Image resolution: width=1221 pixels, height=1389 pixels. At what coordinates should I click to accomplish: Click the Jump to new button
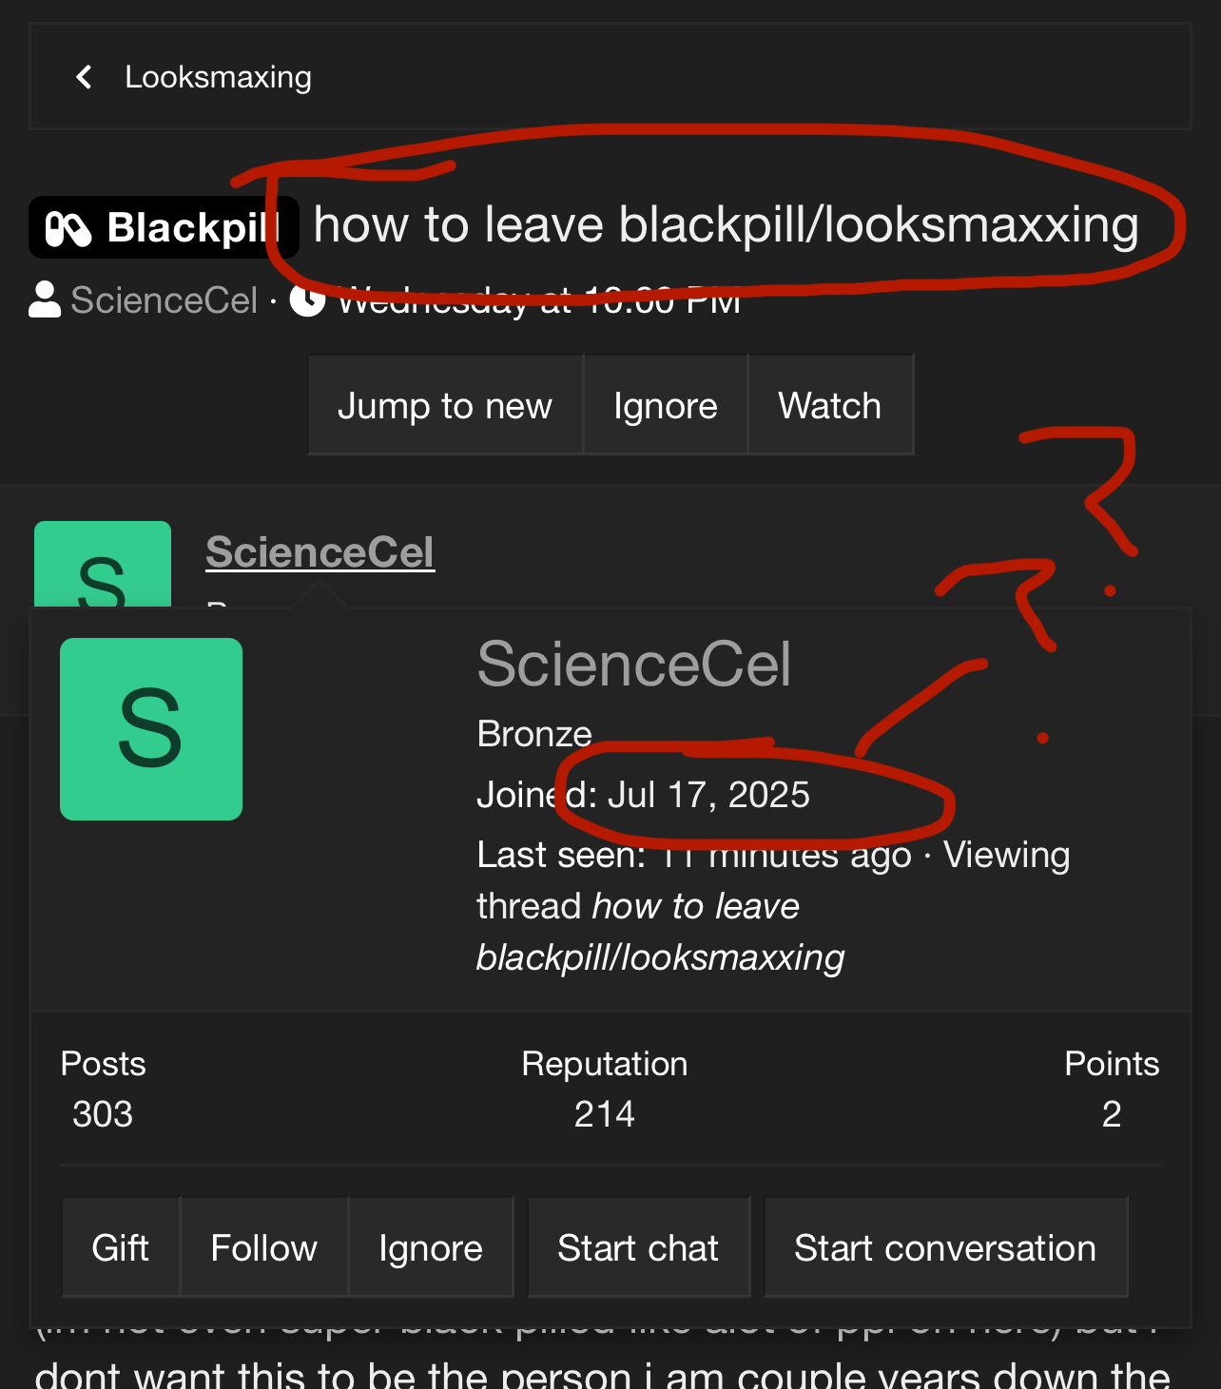[445, 405]
